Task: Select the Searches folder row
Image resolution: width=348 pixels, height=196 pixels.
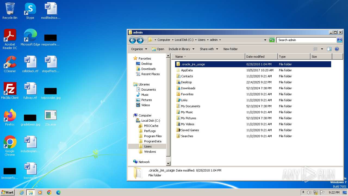Action: (x=253, y=136)
